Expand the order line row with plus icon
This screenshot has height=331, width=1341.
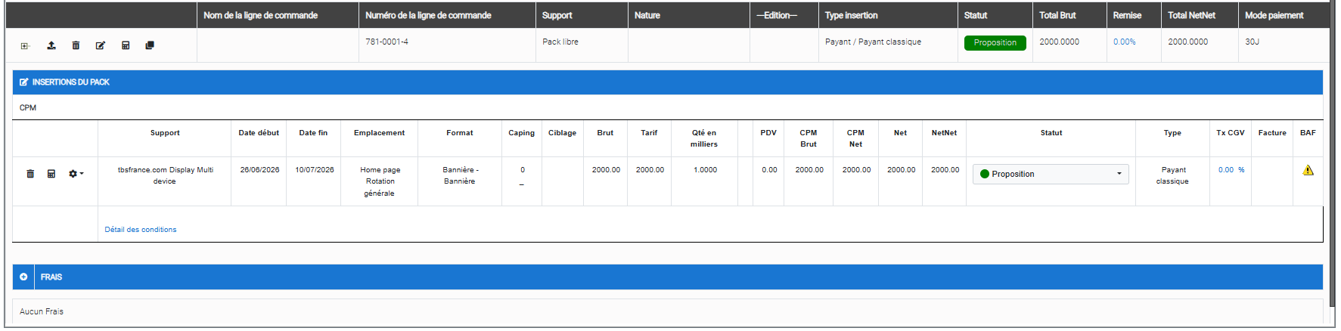click(25, 46)
